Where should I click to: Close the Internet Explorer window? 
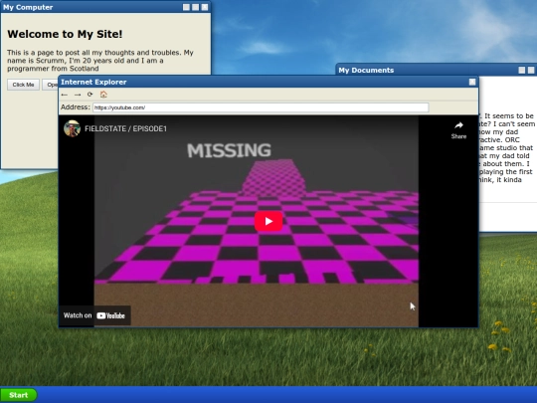[x=472, y=82]
